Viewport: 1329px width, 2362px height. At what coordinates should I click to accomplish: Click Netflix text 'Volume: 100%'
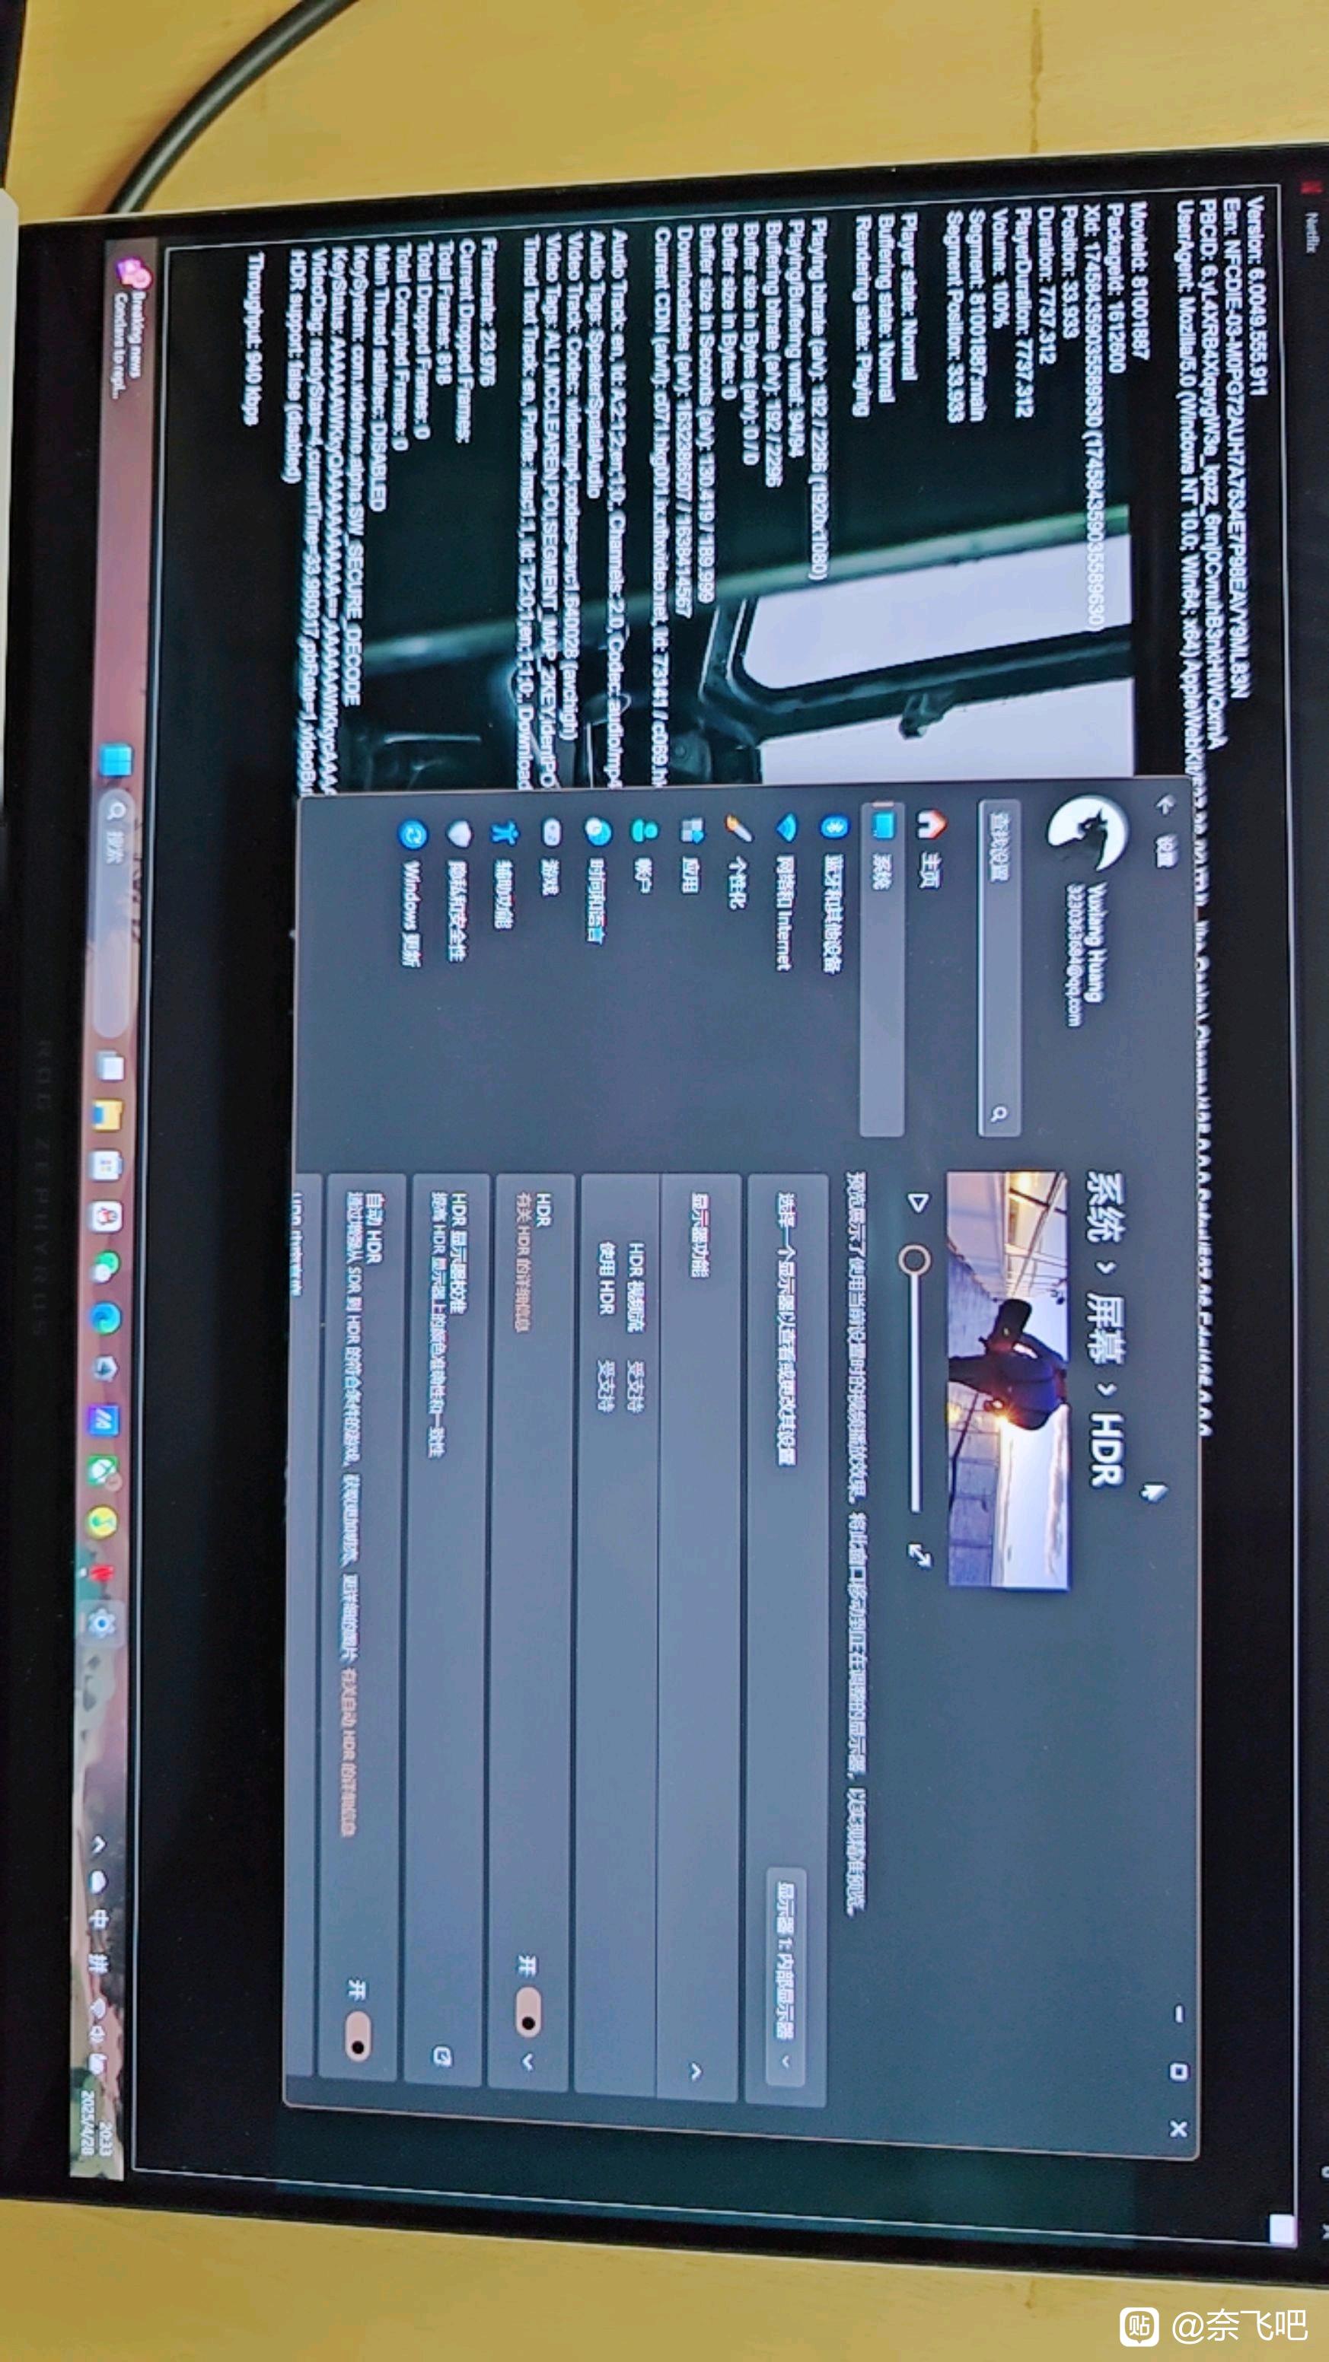(x=1001, y=268)
